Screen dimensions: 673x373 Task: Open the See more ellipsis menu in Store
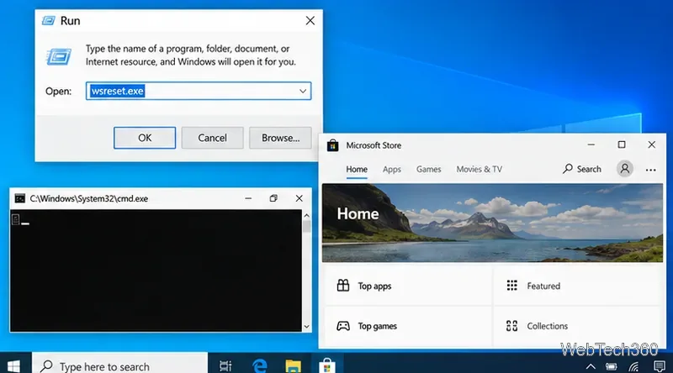(650, 170)
